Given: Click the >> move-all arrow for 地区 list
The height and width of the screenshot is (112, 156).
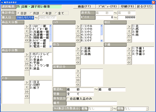Looking at the screenshot, I should click(129, 35).
